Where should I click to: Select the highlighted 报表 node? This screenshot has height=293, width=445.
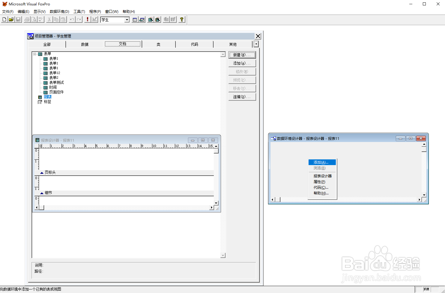point(48,97)
